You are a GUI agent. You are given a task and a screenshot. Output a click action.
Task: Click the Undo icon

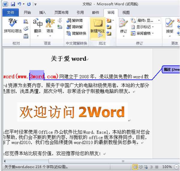(19, 4)
